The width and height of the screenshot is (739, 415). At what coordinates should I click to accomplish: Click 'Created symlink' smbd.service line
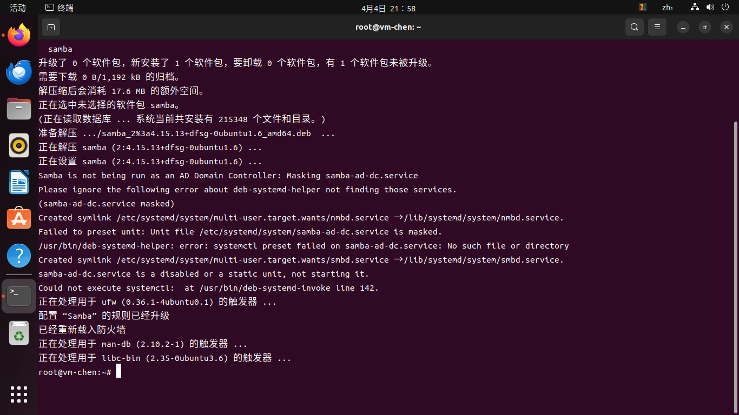(301, 260)
